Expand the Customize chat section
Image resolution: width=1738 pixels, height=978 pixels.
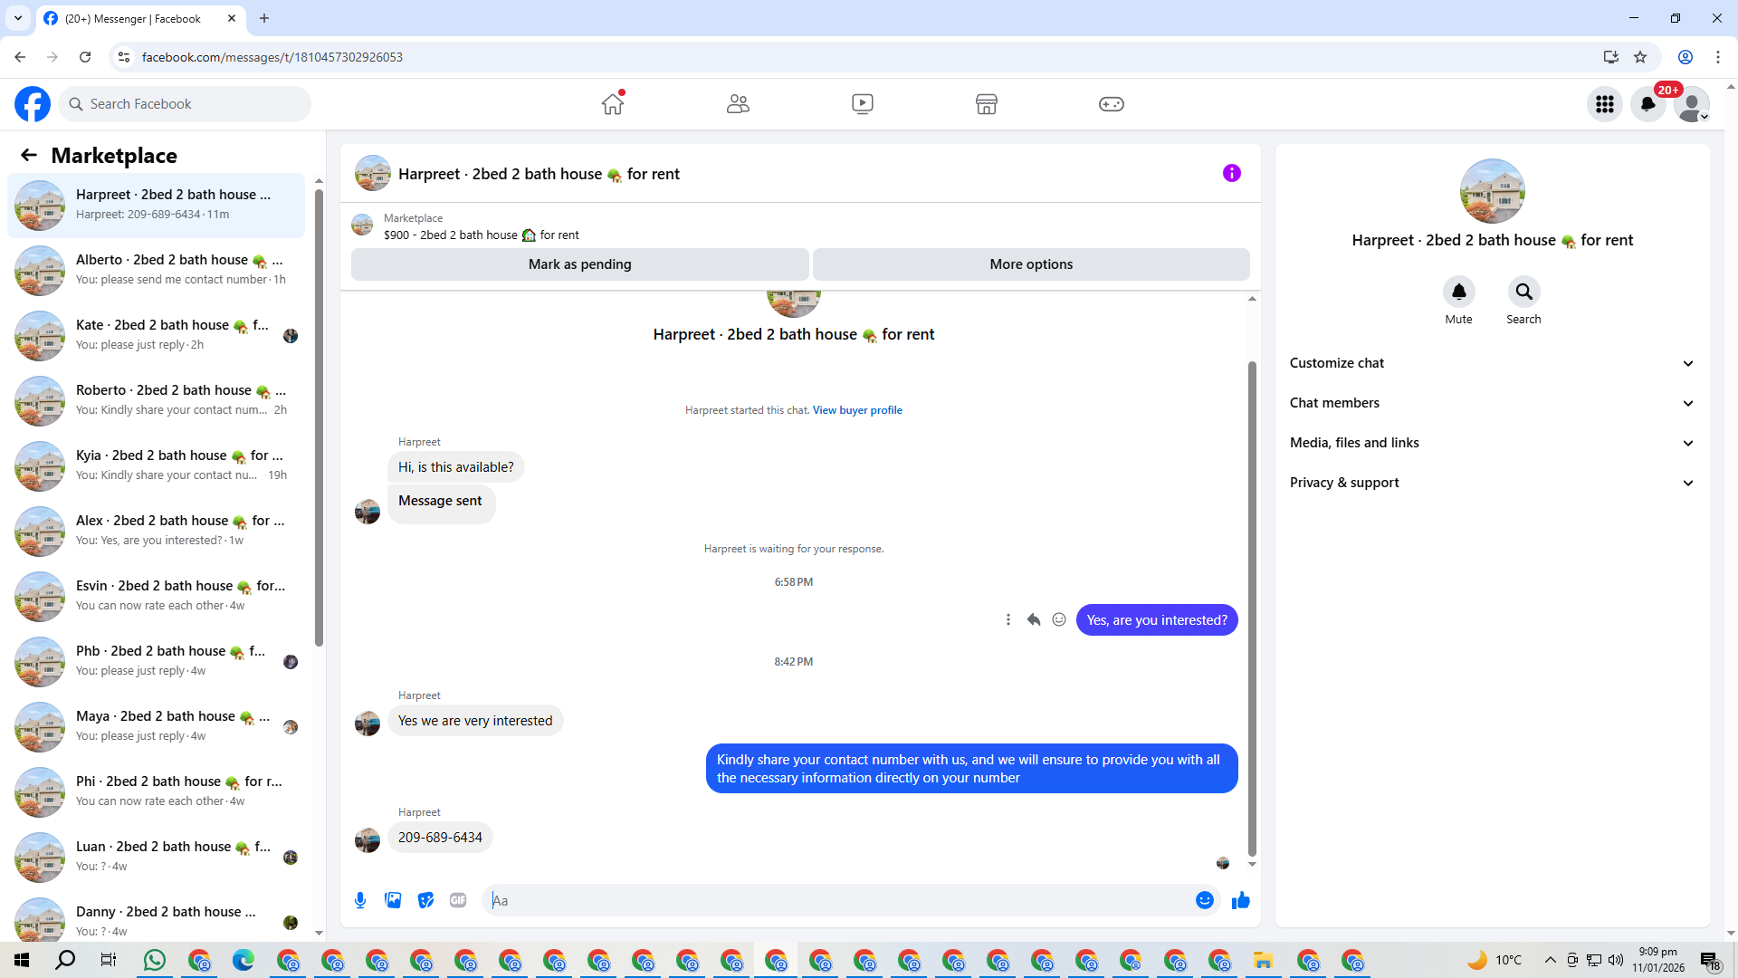1493,363
